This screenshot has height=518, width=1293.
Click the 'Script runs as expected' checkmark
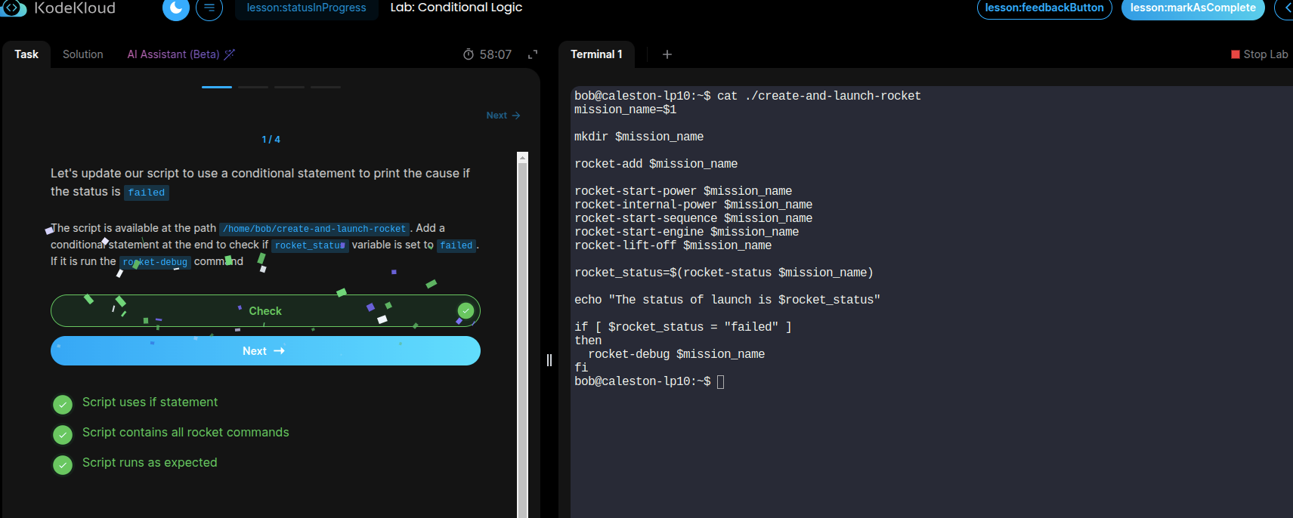[x=63, y=464]
